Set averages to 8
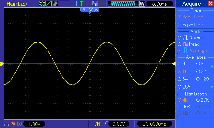The image size is (214, 128). tap(200, 64)
